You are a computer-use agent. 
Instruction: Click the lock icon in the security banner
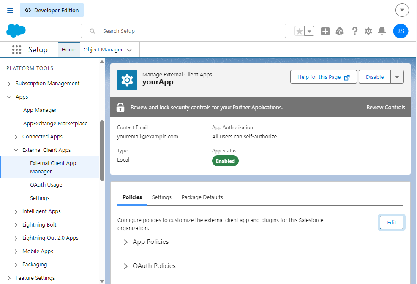[120, 107]
